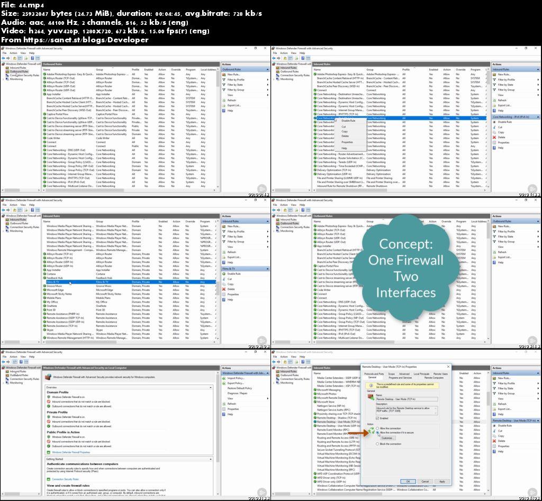Switch to the Remote Computers tab

click(x=434, y=378)
